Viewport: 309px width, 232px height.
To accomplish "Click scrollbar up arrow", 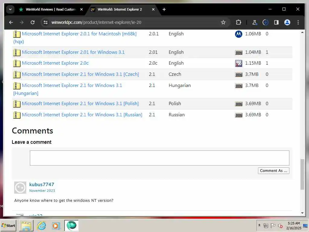I will 302,32.
